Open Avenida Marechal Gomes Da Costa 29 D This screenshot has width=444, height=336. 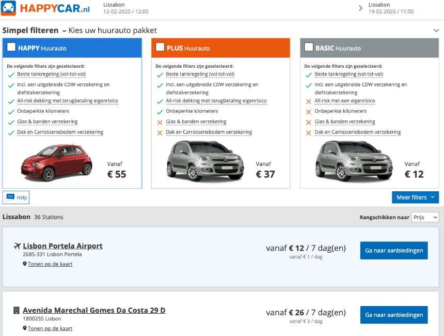pyautogui.click(x=94, y=310)
